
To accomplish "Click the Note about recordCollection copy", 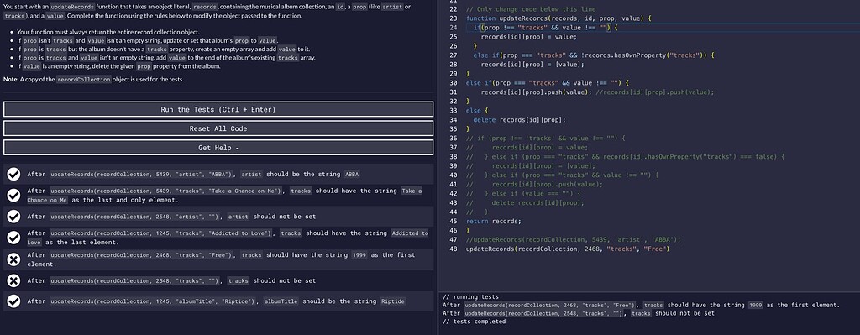I will pyautogui.click(x=94, y=80).
